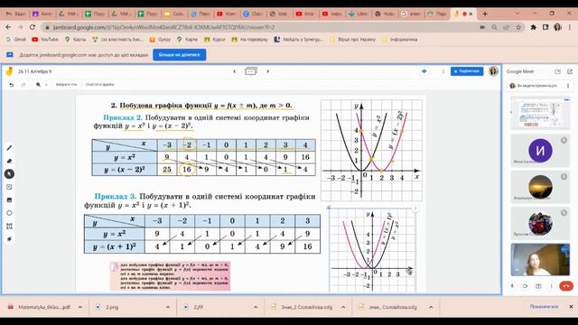This screenshot has height=325, width=578.
Task: Open Jamboard more options menu
Action: point(443,71)
